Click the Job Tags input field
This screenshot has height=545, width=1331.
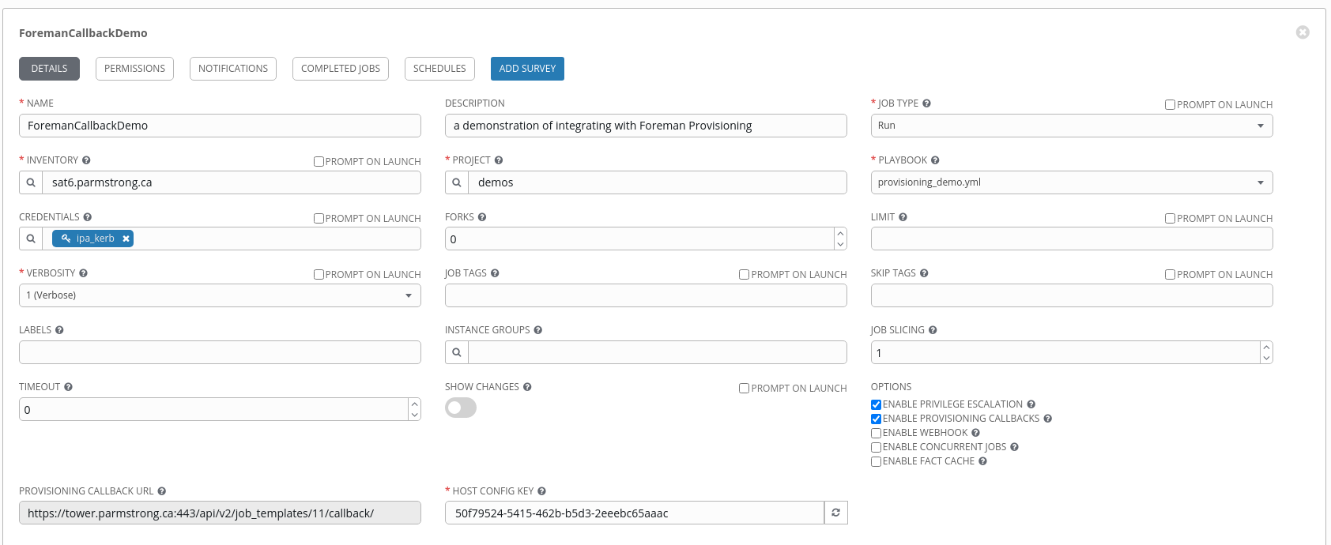[x=645, y=295]
